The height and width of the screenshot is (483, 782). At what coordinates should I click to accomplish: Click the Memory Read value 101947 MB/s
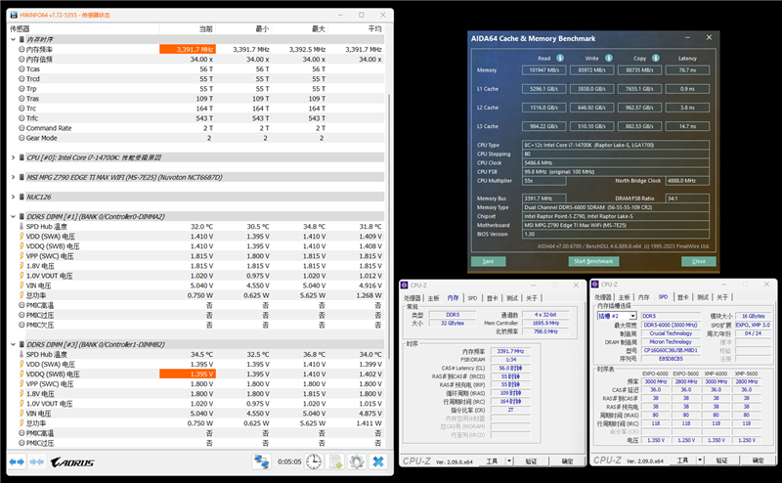pos(544,70)
